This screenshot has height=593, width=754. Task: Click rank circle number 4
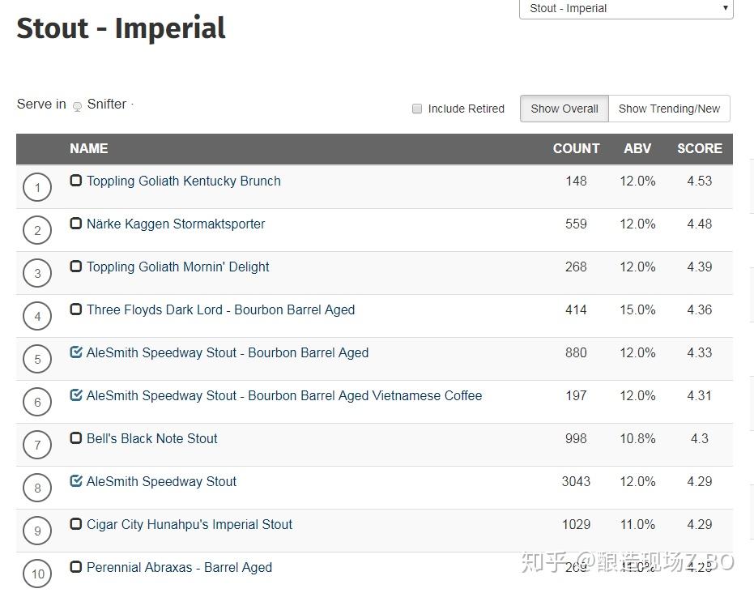[x=37, y=317]
